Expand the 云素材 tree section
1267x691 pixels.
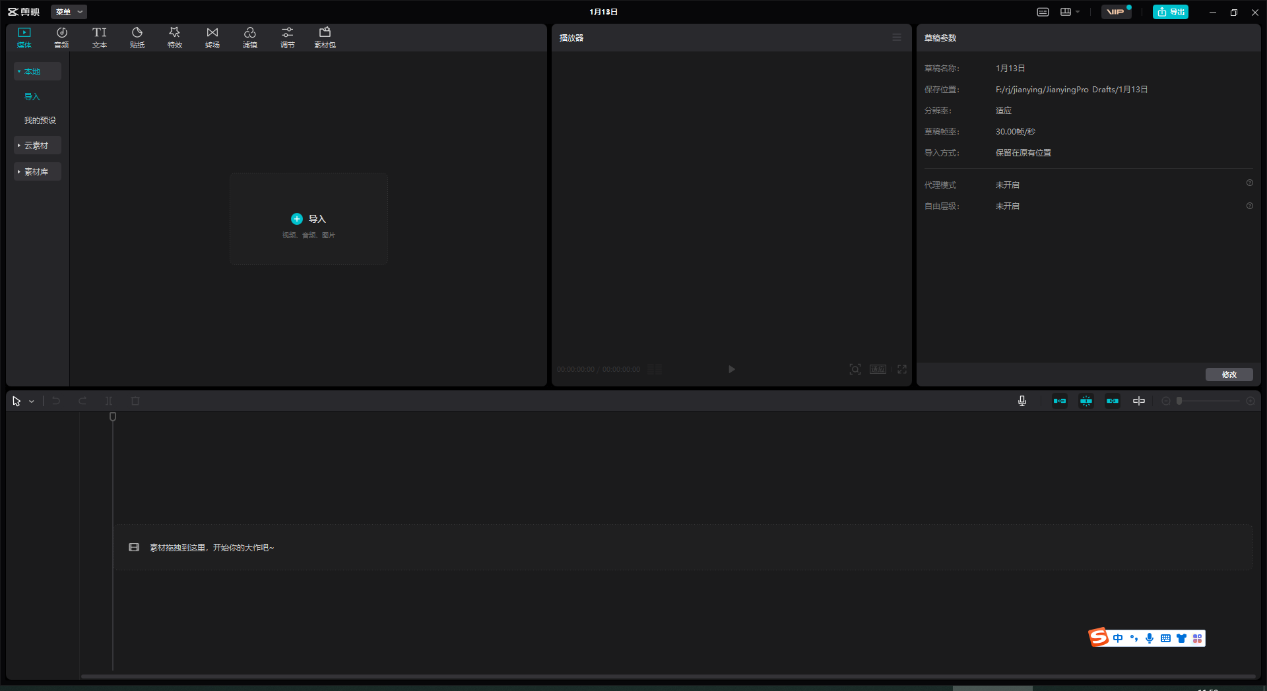37,145
